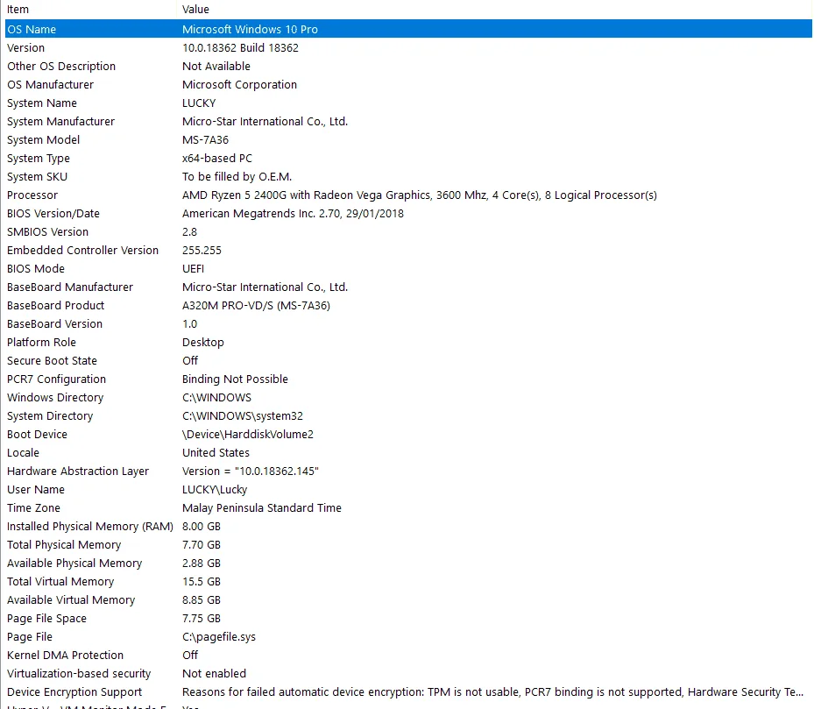
Task: Click the system name value LUCKY
Action: pyautogui.click(x=199, y=103)
